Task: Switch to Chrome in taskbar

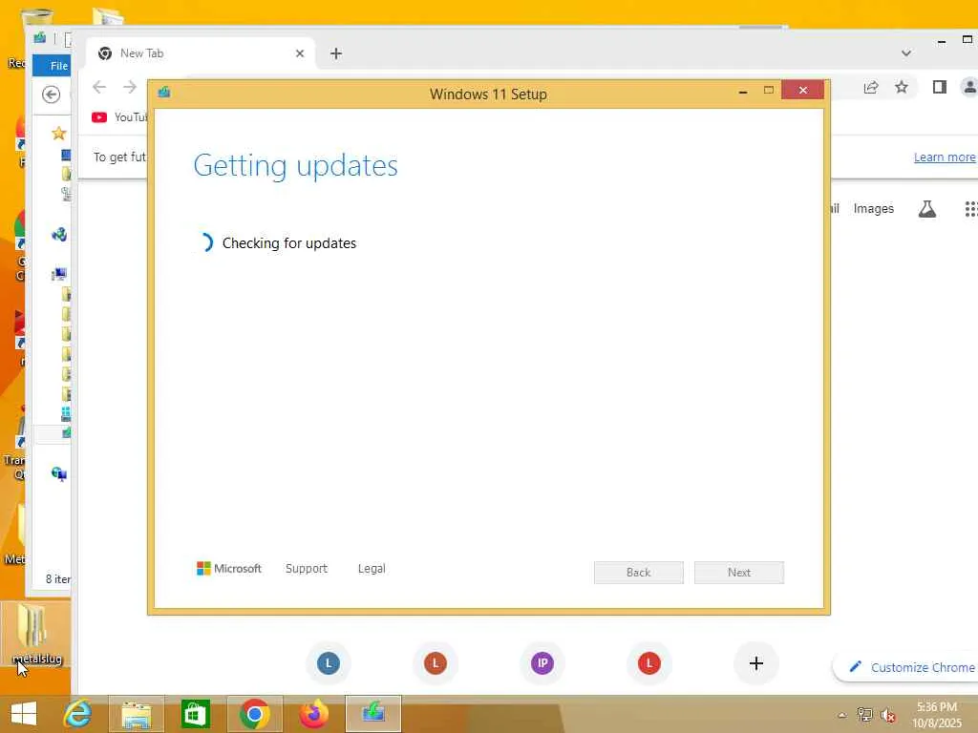Action: click(254, 714)
